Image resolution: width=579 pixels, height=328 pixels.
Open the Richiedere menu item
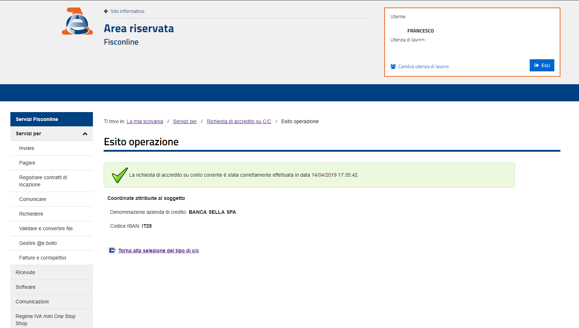[51, 214]
